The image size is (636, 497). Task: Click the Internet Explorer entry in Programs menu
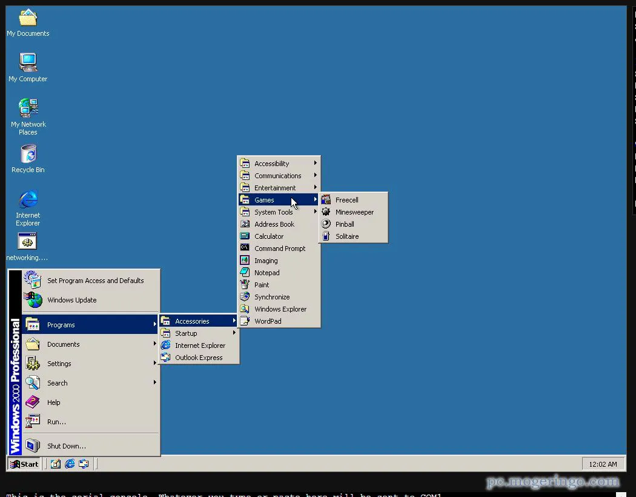click(198, 345)
